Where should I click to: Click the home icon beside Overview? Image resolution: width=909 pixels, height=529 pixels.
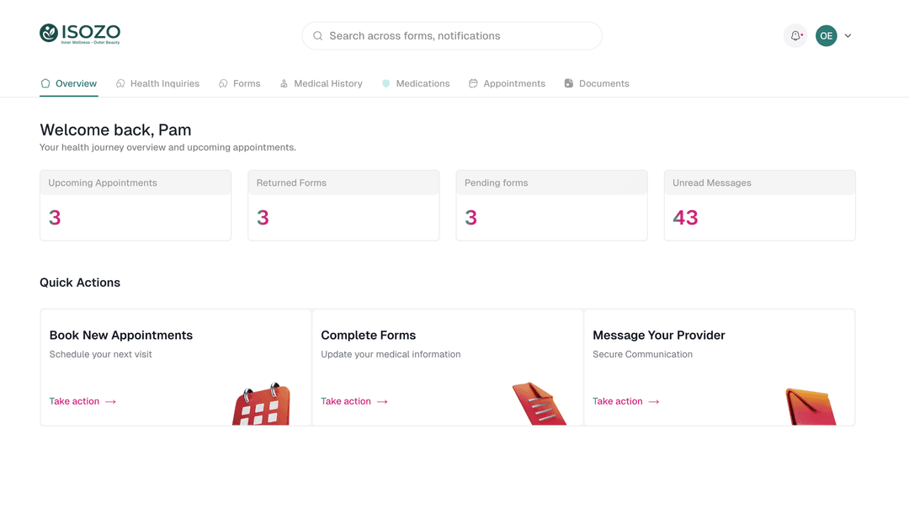[45, 83]
